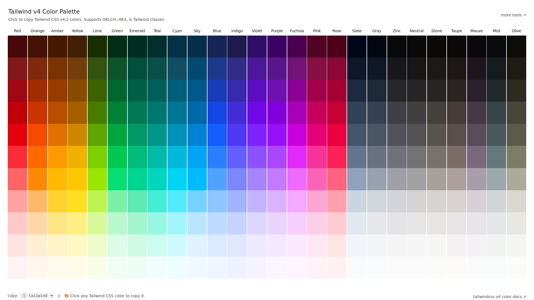This screenshot has width=534, height=300.
Task: Click the palette emoji beside the copy hint
Action: 66,296
